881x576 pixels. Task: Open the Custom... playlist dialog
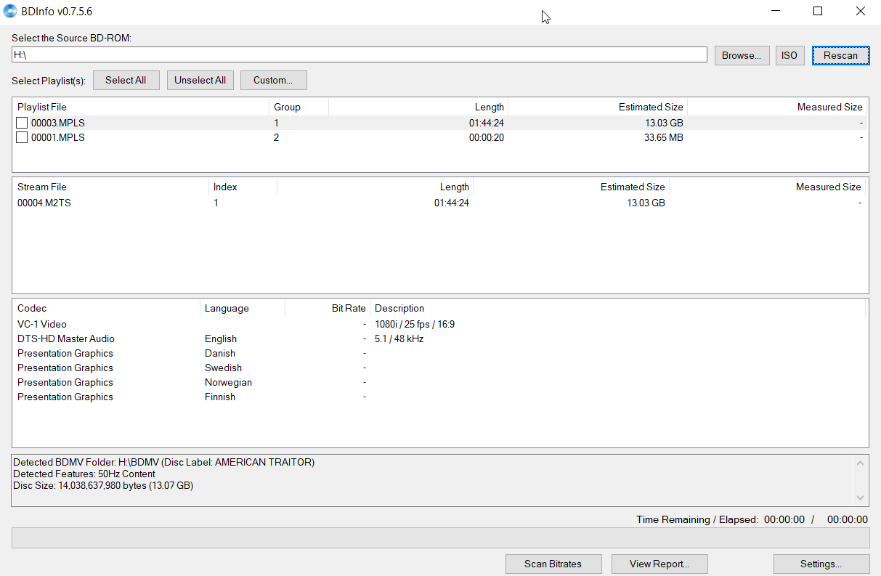point(273,81)
